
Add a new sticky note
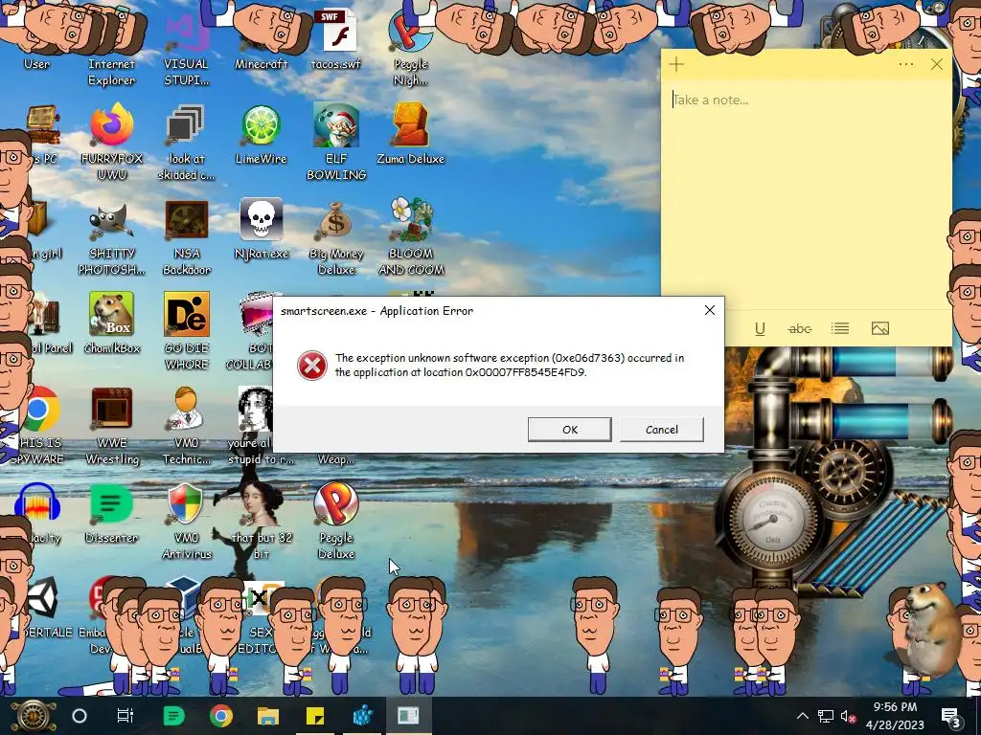click(676, 64)
